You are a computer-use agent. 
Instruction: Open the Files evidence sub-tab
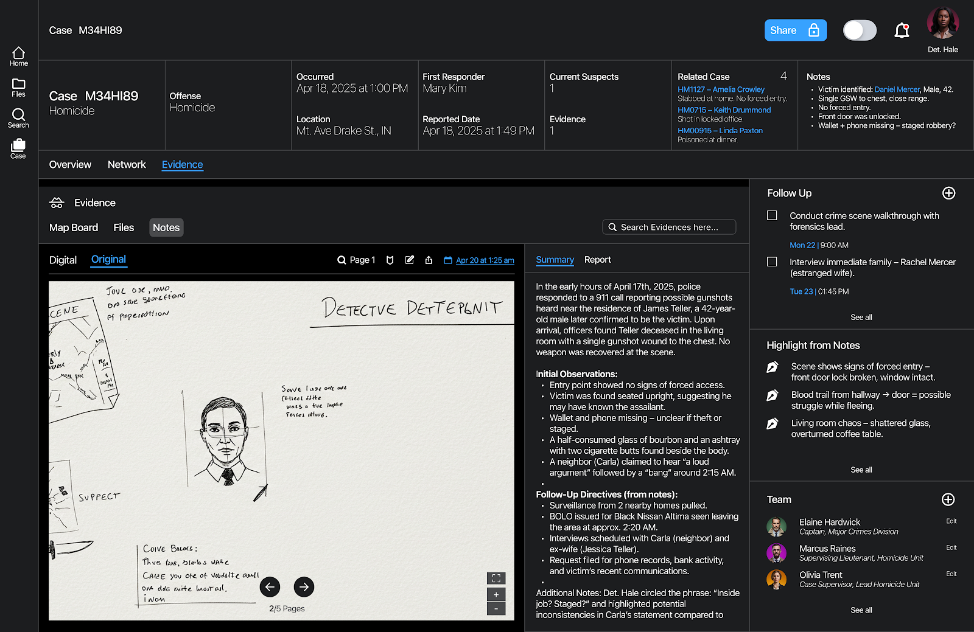124,227
